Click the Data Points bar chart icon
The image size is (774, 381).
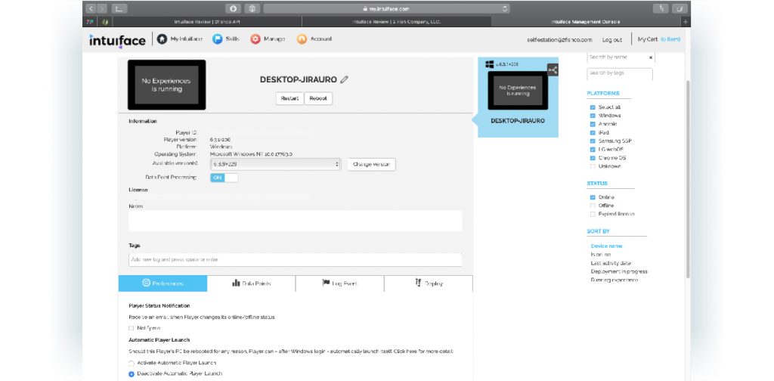coord(236,283)
